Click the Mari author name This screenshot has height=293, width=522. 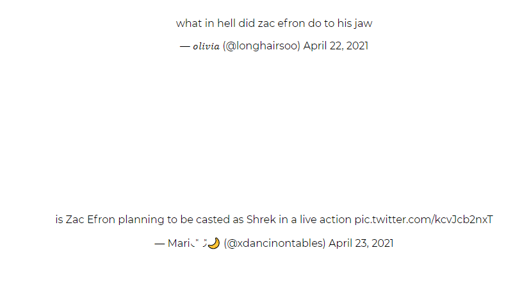coord(179,243)
